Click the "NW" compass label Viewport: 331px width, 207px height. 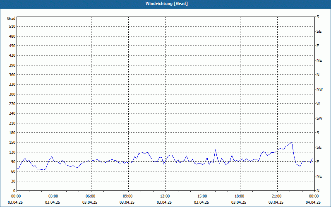coord(319,89)
